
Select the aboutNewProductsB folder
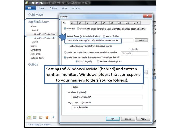coord(44,38)
